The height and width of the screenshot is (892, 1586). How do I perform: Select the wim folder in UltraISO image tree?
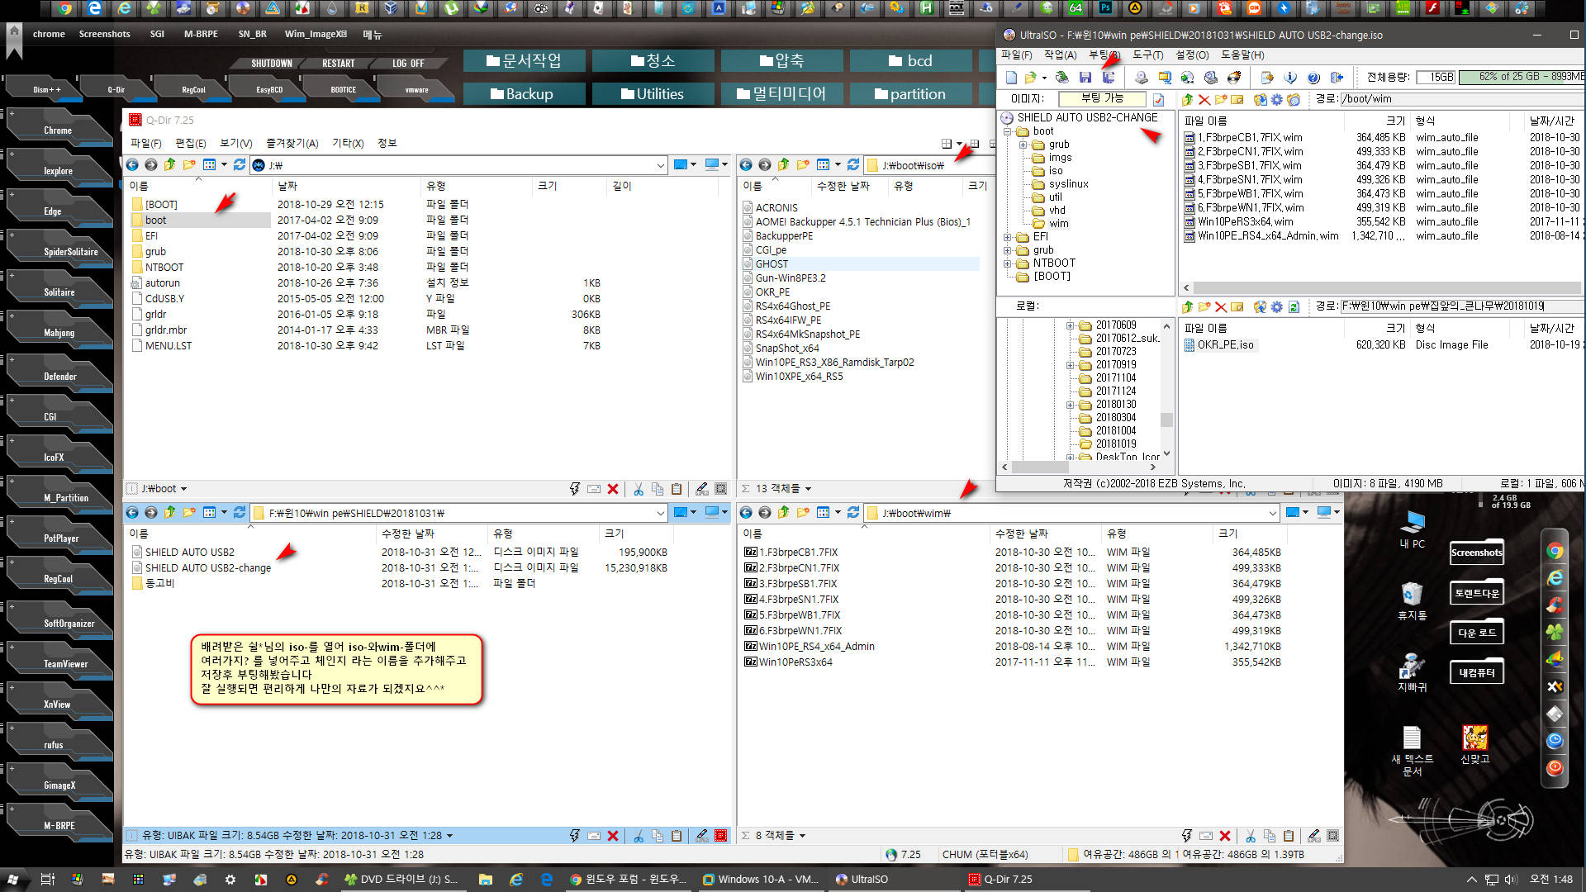click(x=1058, y=223)
